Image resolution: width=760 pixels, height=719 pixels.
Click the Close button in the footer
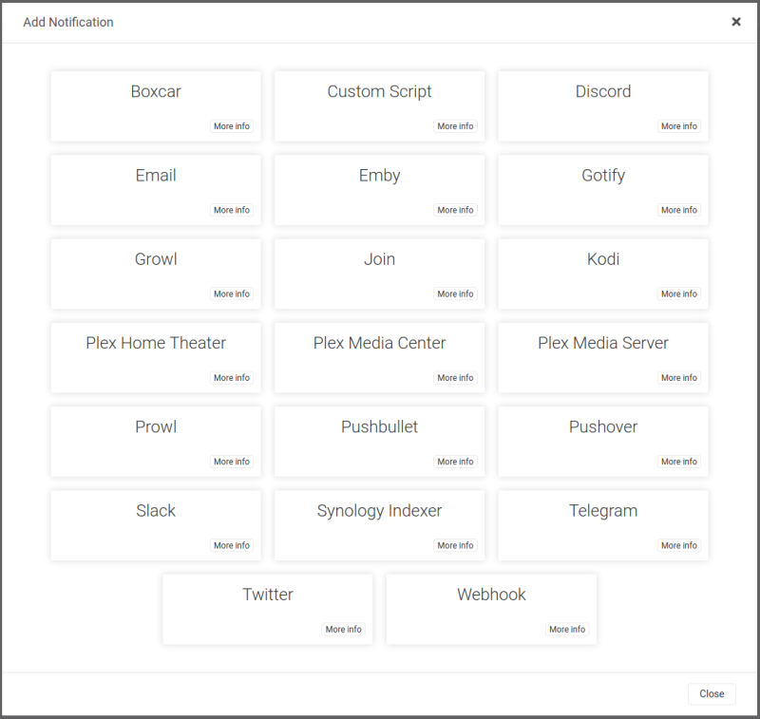tap(712, 693)
